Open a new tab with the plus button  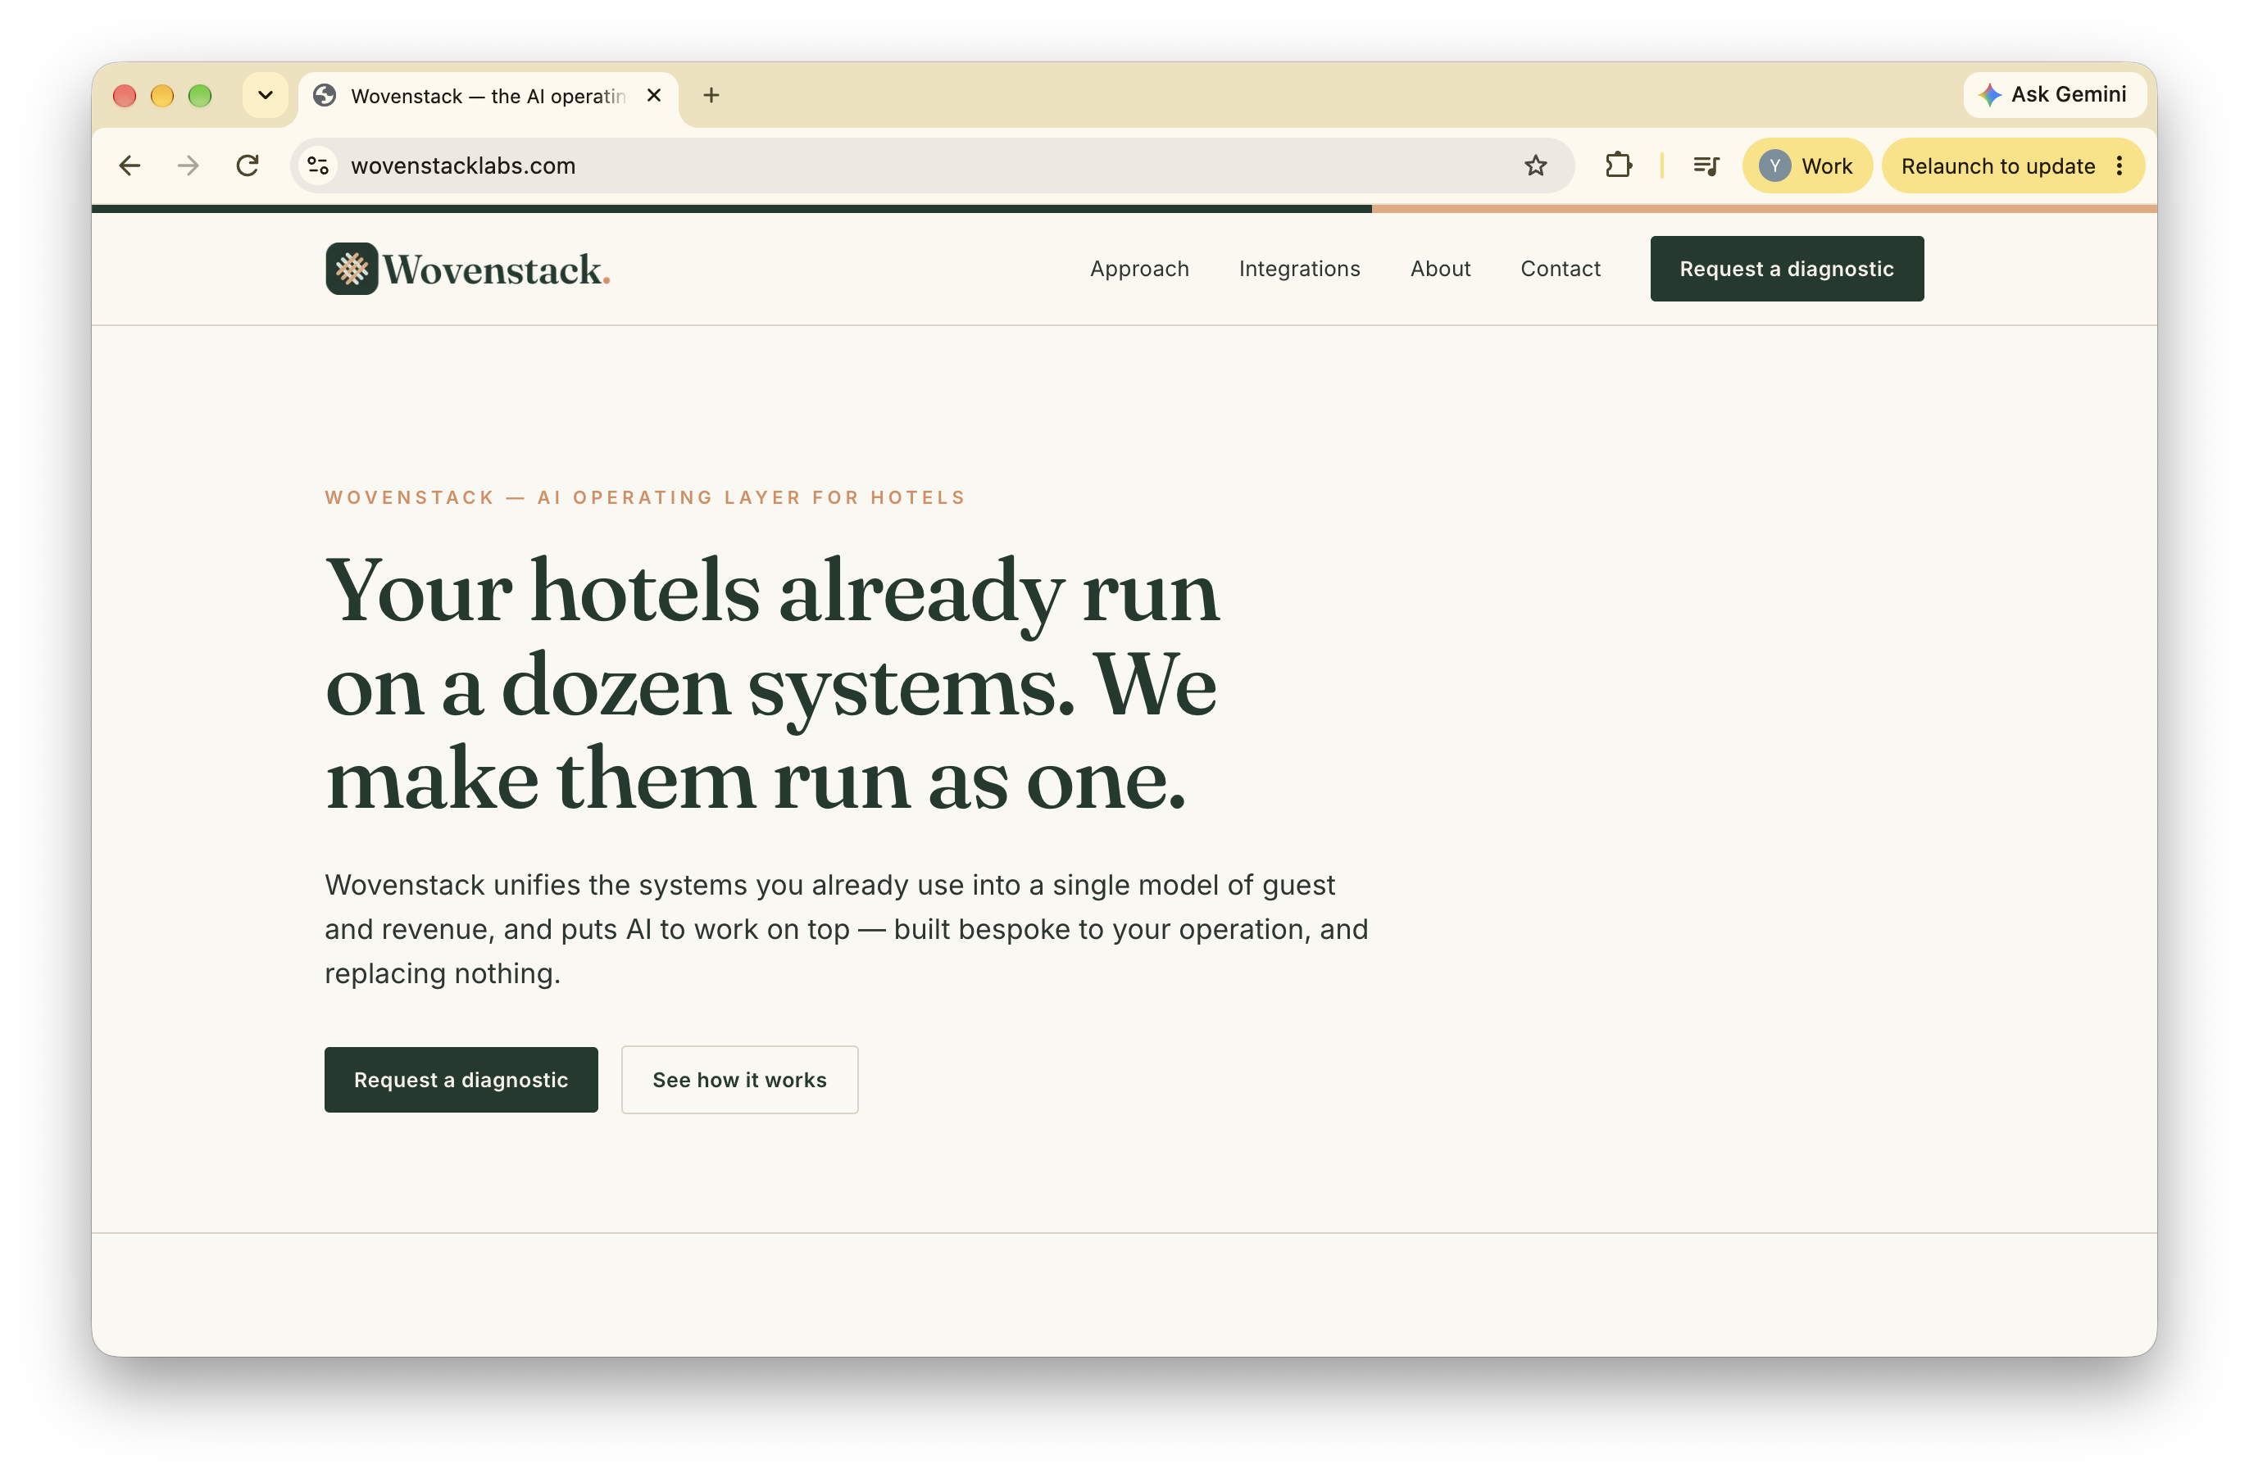pyautogui.click(x=711, y=95)
